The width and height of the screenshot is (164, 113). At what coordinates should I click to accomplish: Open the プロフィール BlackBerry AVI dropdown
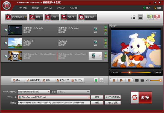(54, 97)
